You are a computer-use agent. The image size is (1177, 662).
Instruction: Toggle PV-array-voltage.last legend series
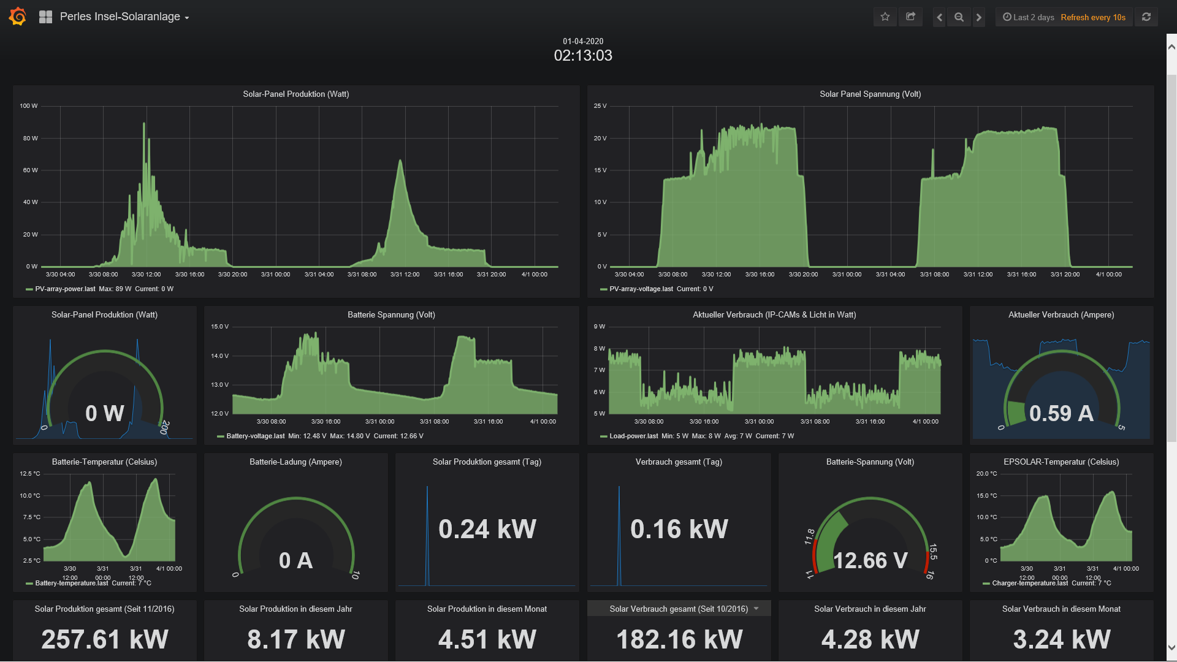click(641, 289)
